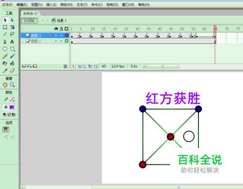Viewport: 243px width, 189px height.
Task: Open the 帮助(H) menu
Action: click(x=144, y=5)
